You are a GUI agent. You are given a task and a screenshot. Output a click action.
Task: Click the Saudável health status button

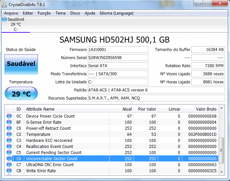click(21, 64)
